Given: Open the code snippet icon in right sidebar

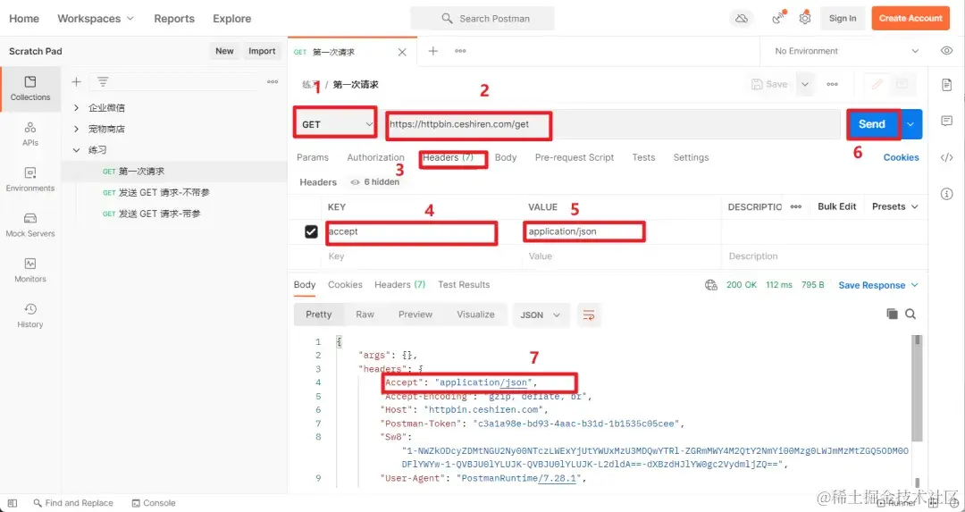Looking at the screenshot, I should tap(946, 157).
